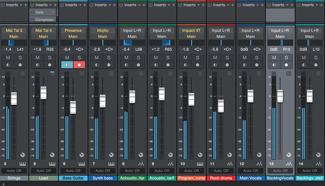Select the Main Vocals channel label

pos(251,178)
